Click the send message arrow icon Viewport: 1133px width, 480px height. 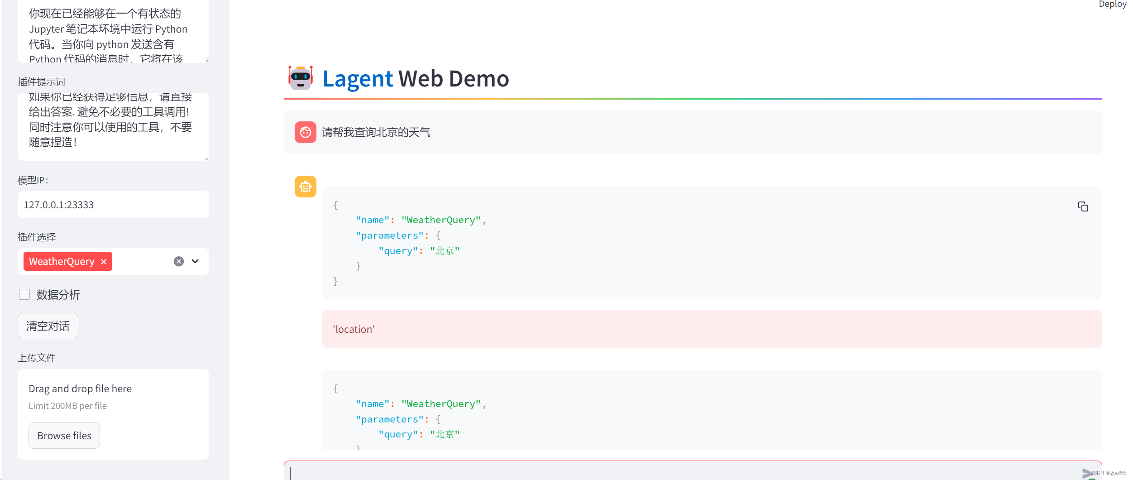[1086, 472]
